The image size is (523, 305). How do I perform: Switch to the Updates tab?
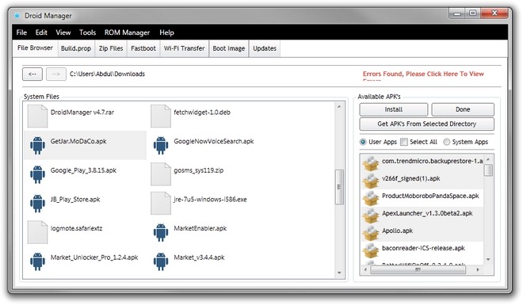pyautogui.click(x=265, y=48)
